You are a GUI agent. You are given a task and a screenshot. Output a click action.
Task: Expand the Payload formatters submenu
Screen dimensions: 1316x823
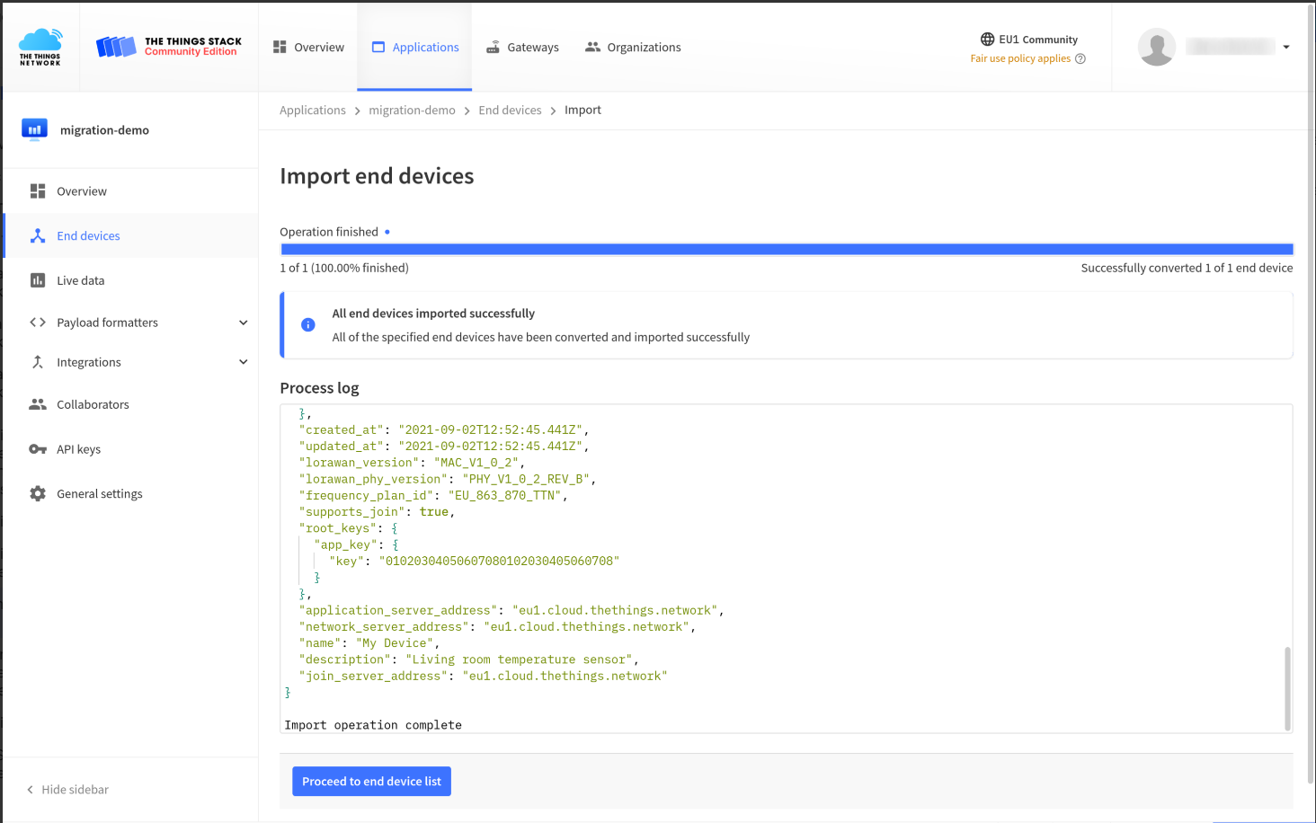[243, 323]
